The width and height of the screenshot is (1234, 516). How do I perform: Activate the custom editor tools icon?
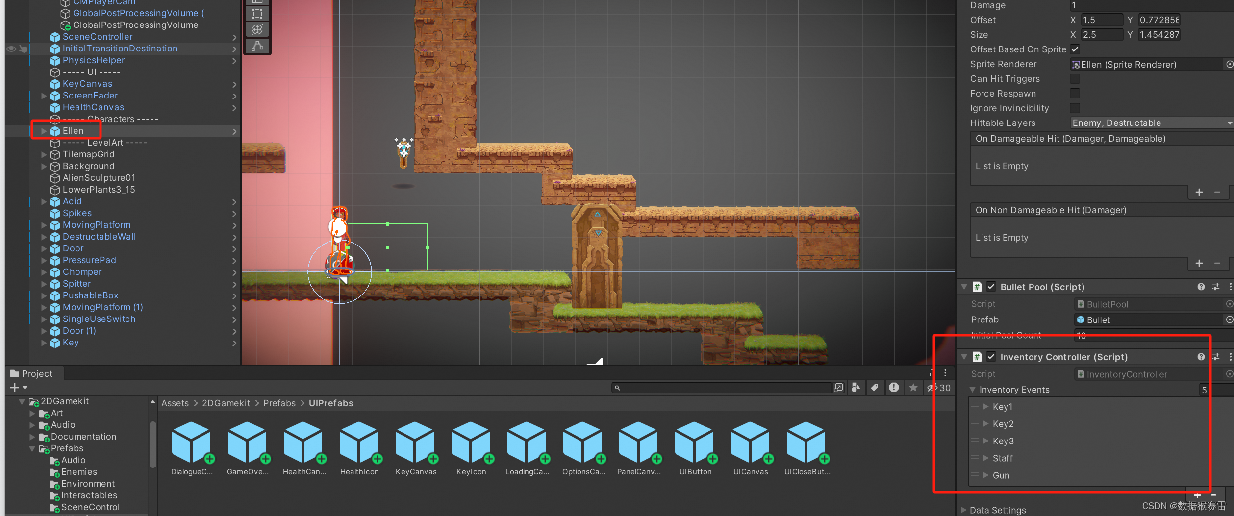coord(257,46)
